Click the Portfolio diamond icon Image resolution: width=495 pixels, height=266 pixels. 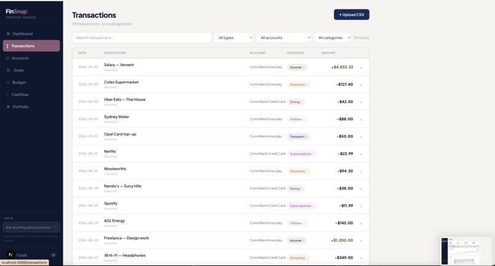point(8,107)
